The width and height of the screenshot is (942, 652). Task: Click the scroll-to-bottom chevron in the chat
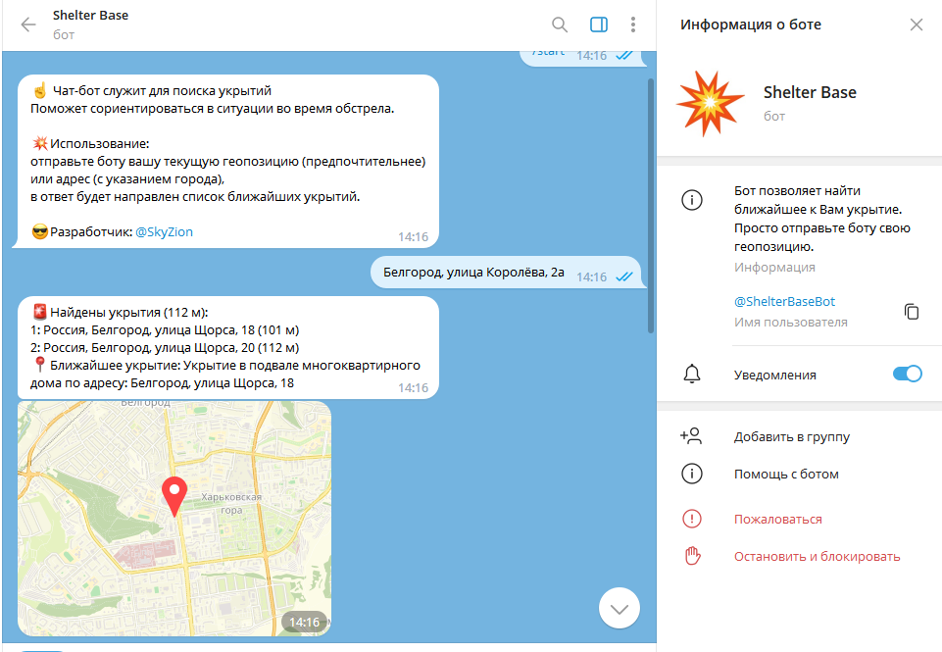pyautogui.click(x=619, y=608)
